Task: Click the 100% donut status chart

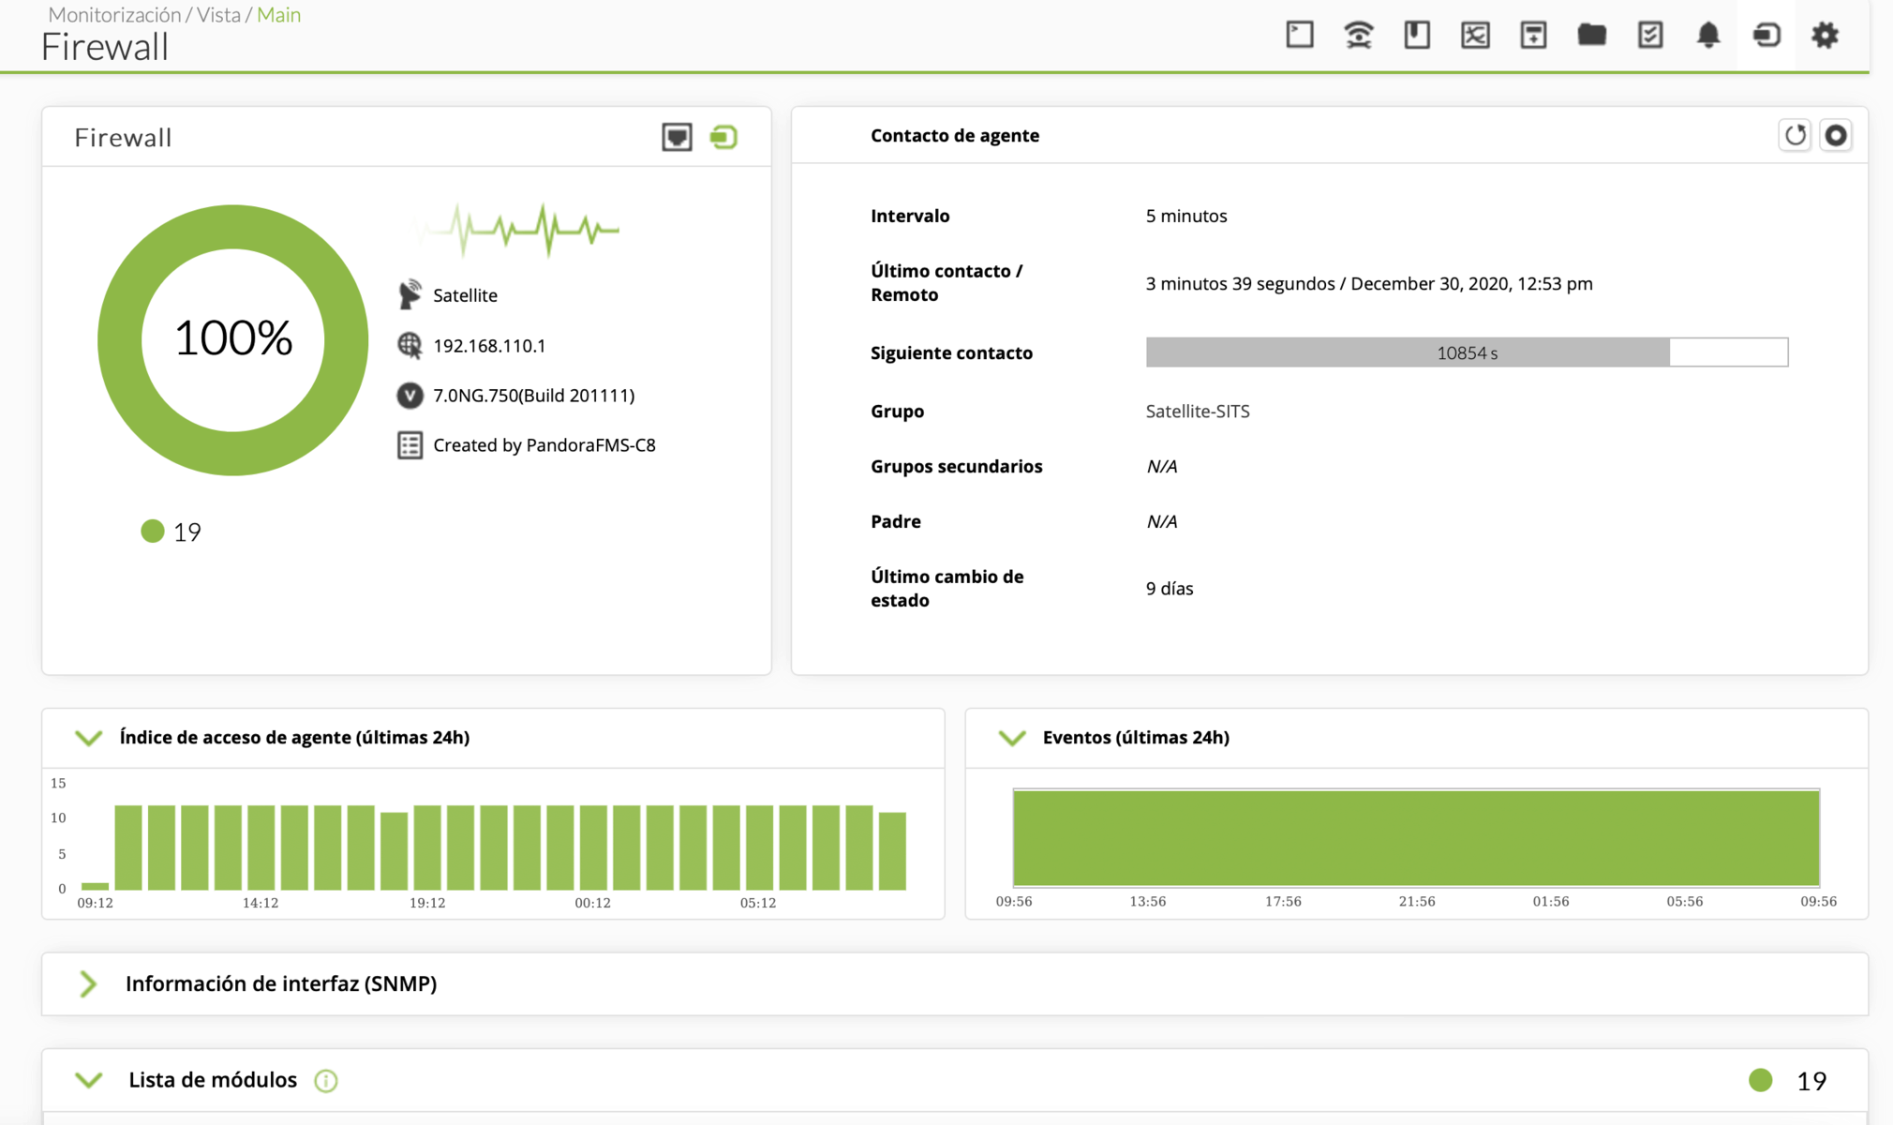Action: click(x=232, y=339)
